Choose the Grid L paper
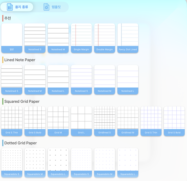Image resolution: width=187 pixels, height=181 pixels. tap(81, 121)
